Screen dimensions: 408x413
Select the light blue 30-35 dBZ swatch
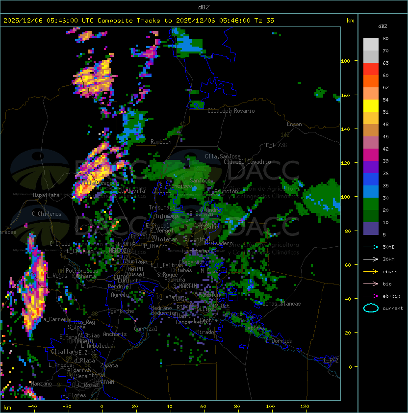(371, 192)
